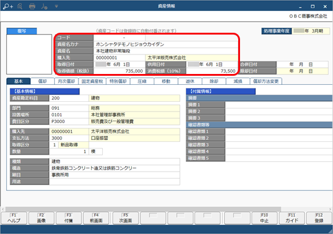Viewport: 333px width, 234px height.
Task: Click the 費目区分 field showing P3000
Action: (69, 121)
